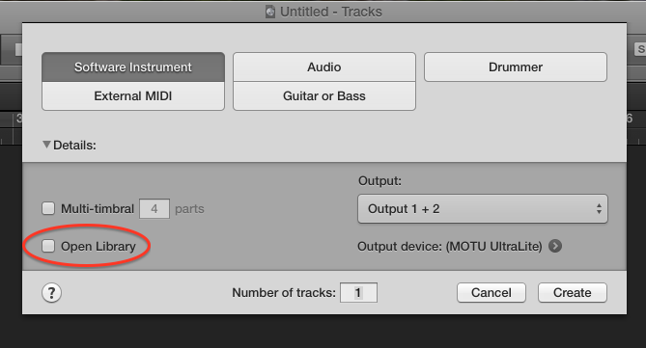Click the S button behind the dialog
646x348 pixels.
pyautogui.click(x=640, y=49)
